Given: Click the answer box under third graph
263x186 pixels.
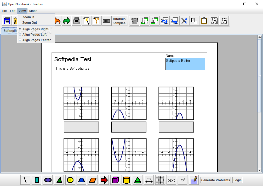Looking at the screenshot, I should pyautogui.click(x=176, y=127).
